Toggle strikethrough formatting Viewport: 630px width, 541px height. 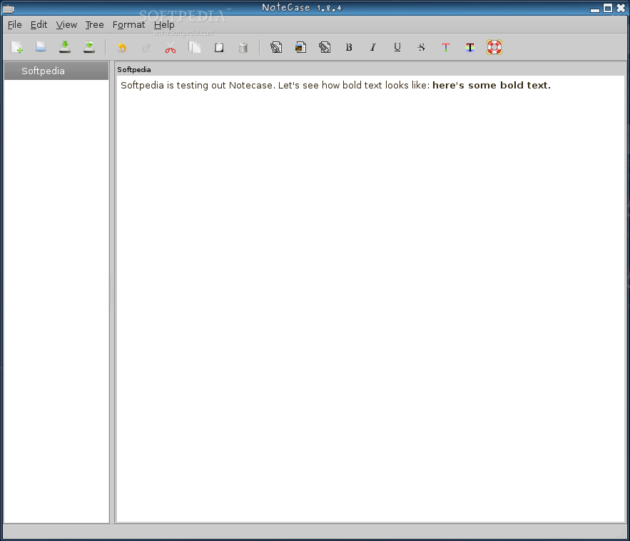(422, 47)
